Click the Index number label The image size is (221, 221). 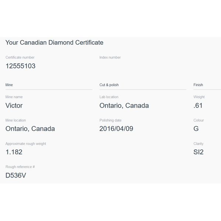pos(110,57)
